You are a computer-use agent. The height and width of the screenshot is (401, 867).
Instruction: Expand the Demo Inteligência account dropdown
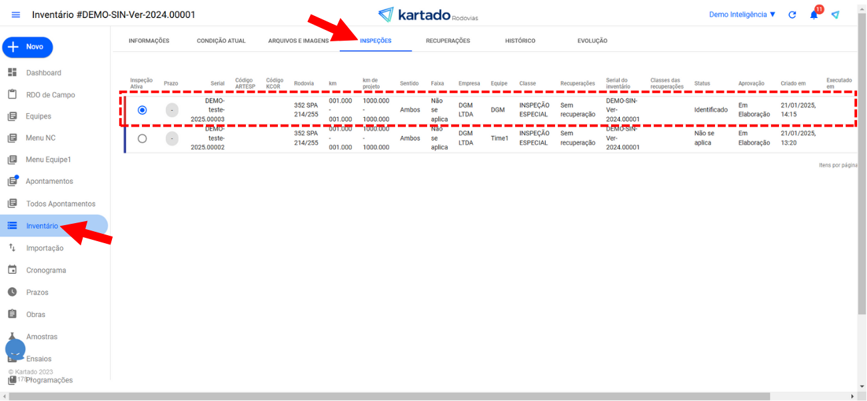742,15
